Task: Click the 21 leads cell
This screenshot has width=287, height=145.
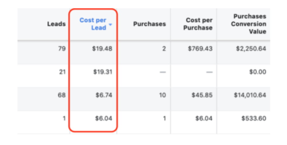Action: (x=62, y=72)
